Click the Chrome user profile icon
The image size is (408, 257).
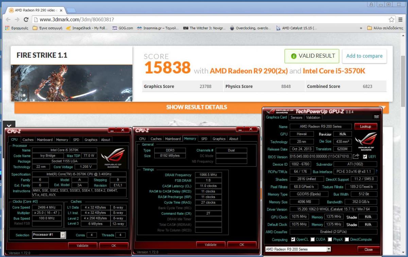point(371,4)
